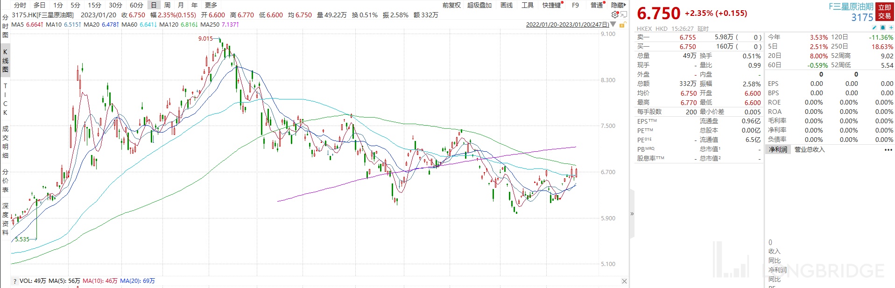
Task: Collapse the right panel with the double-arrow handle
Action: point(632,214)
